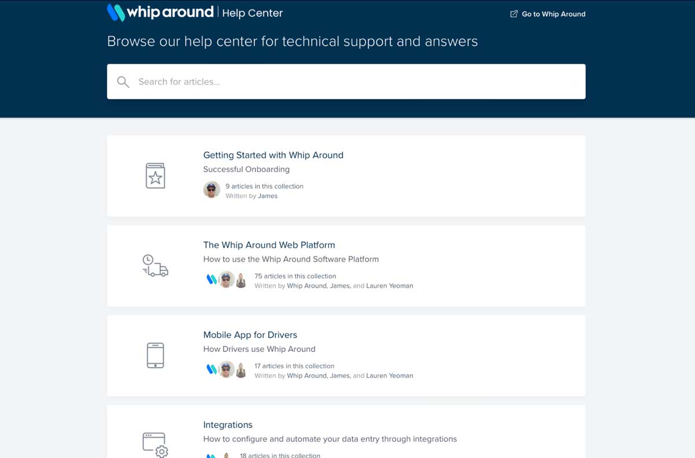Open the Integrations collection
The width and height of the screenshot is (695, 458).
click(228, 424)
